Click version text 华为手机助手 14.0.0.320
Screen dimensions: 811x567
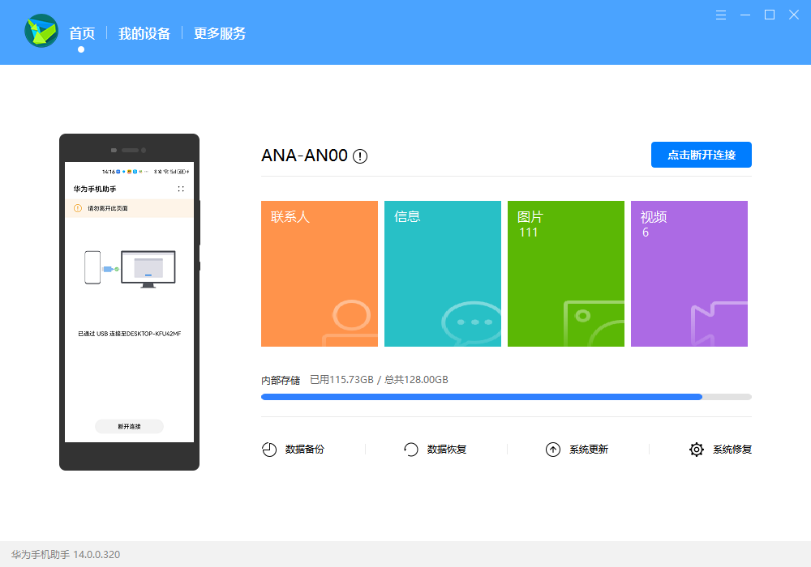(x=66, y=555)
